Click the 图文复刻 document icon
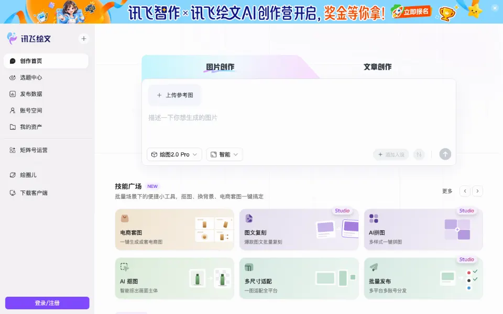 click(x=249, y=218)
